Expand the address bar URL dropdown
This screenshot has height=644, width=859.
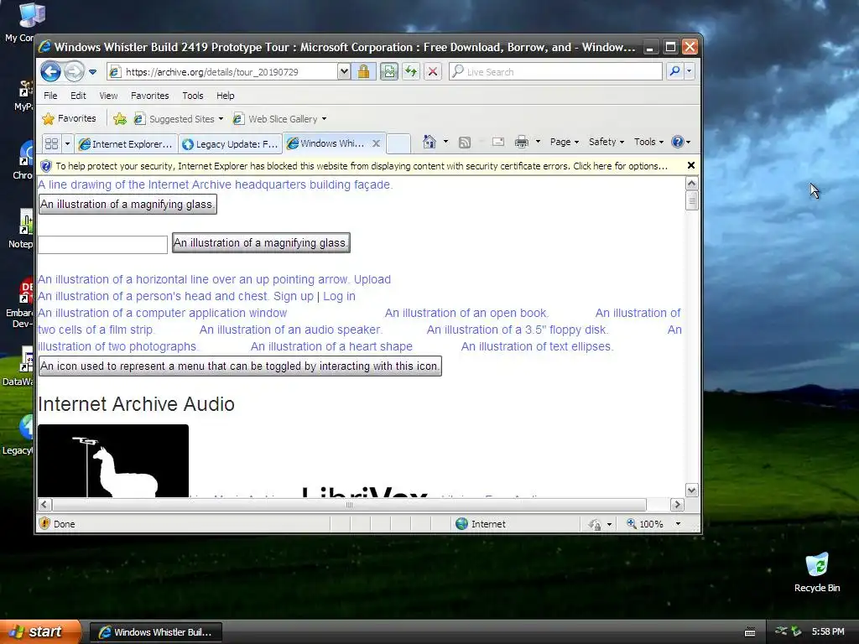pyautogui.click(x=343, y=72)
